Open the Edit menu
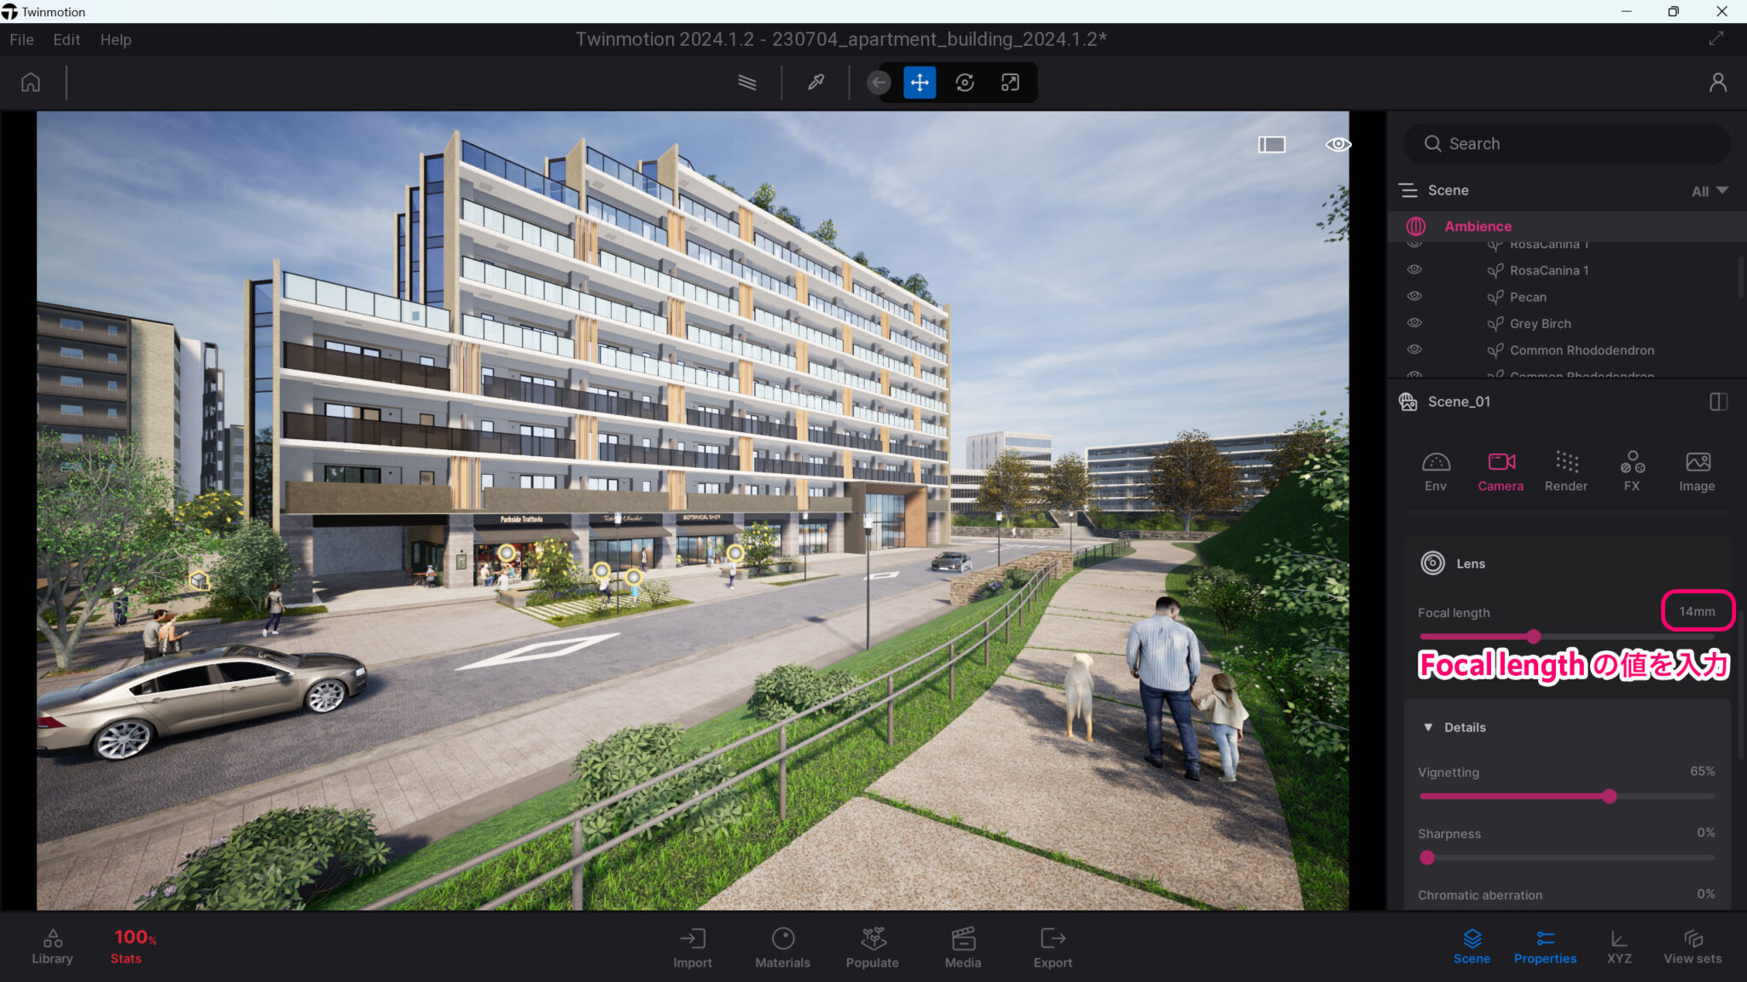Image resolution: width=1747 pixels, height=982 pixels. (66, 39)
